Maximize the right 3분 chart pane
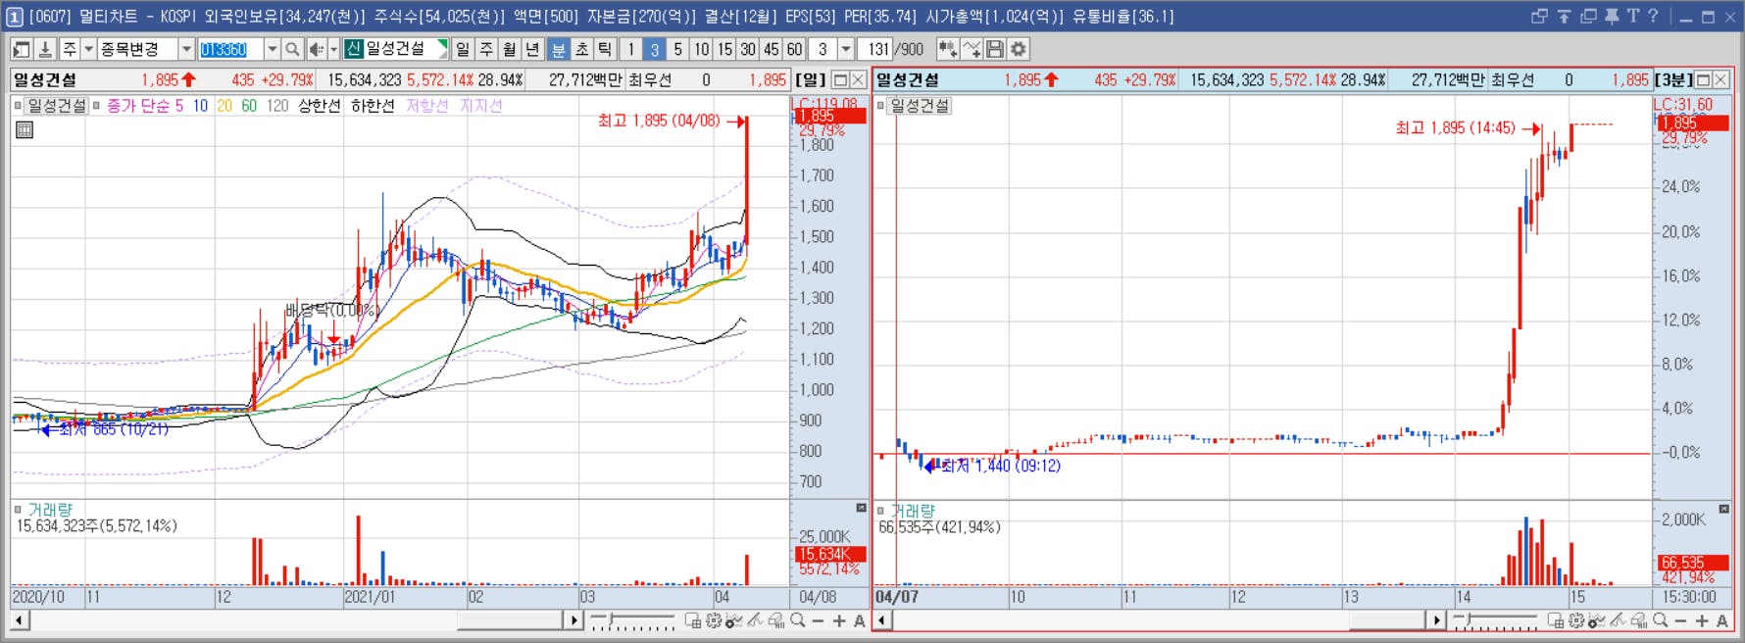The image size is (1745, 643). pyautogui.click(x=1703, y=80)
